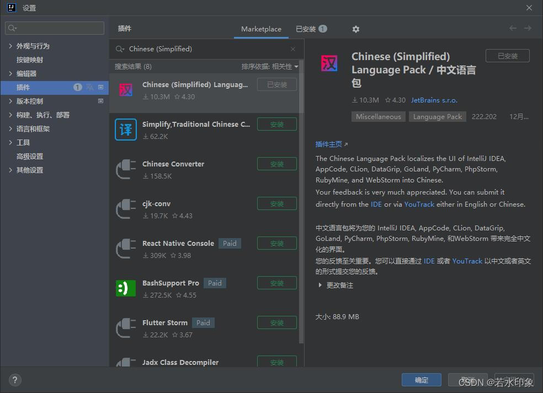Image resolution: width=543 pixels, height=393 pixels.
Task: Select 按键映射 in settings tree
Action: [x=30, y=60]
